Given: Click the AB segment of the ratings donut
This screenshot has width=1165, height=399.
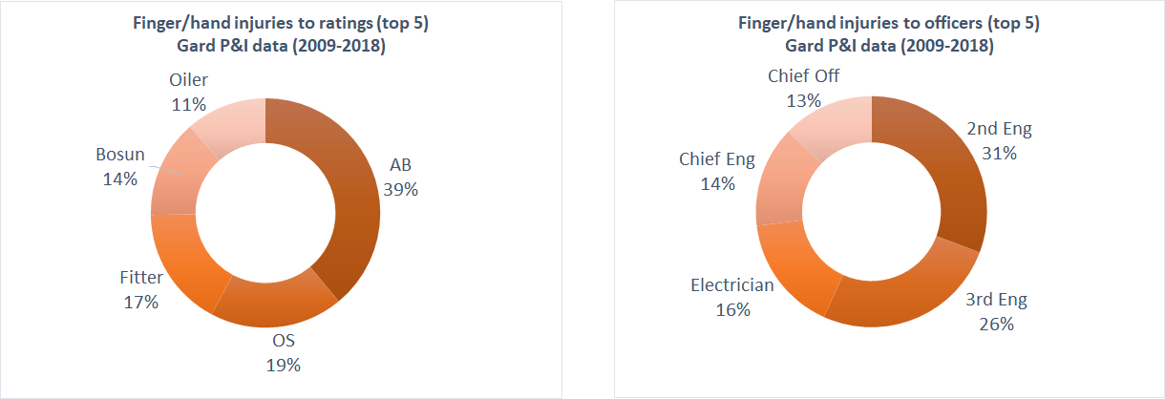Looking at the screenshot, I should (x=353, y=205).
